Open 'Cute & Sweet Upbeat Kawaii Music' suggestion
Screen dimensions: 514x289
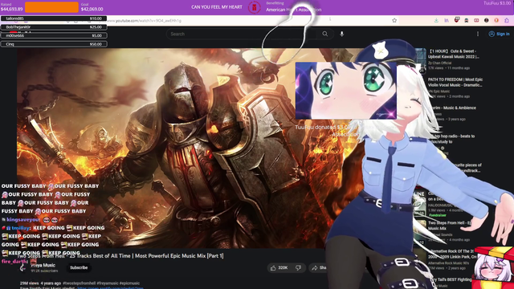click(x=453, y=54)
